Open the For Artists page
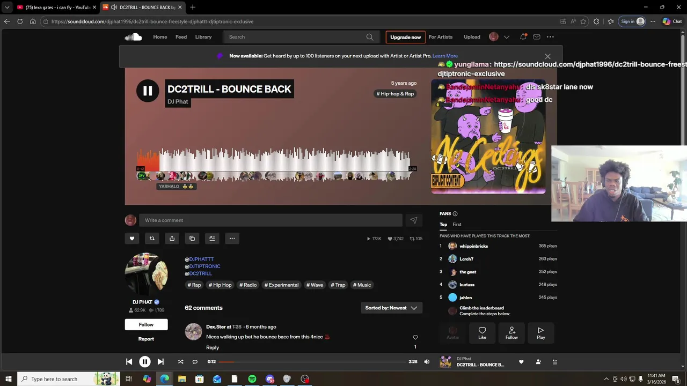 (x=441, y=37)
